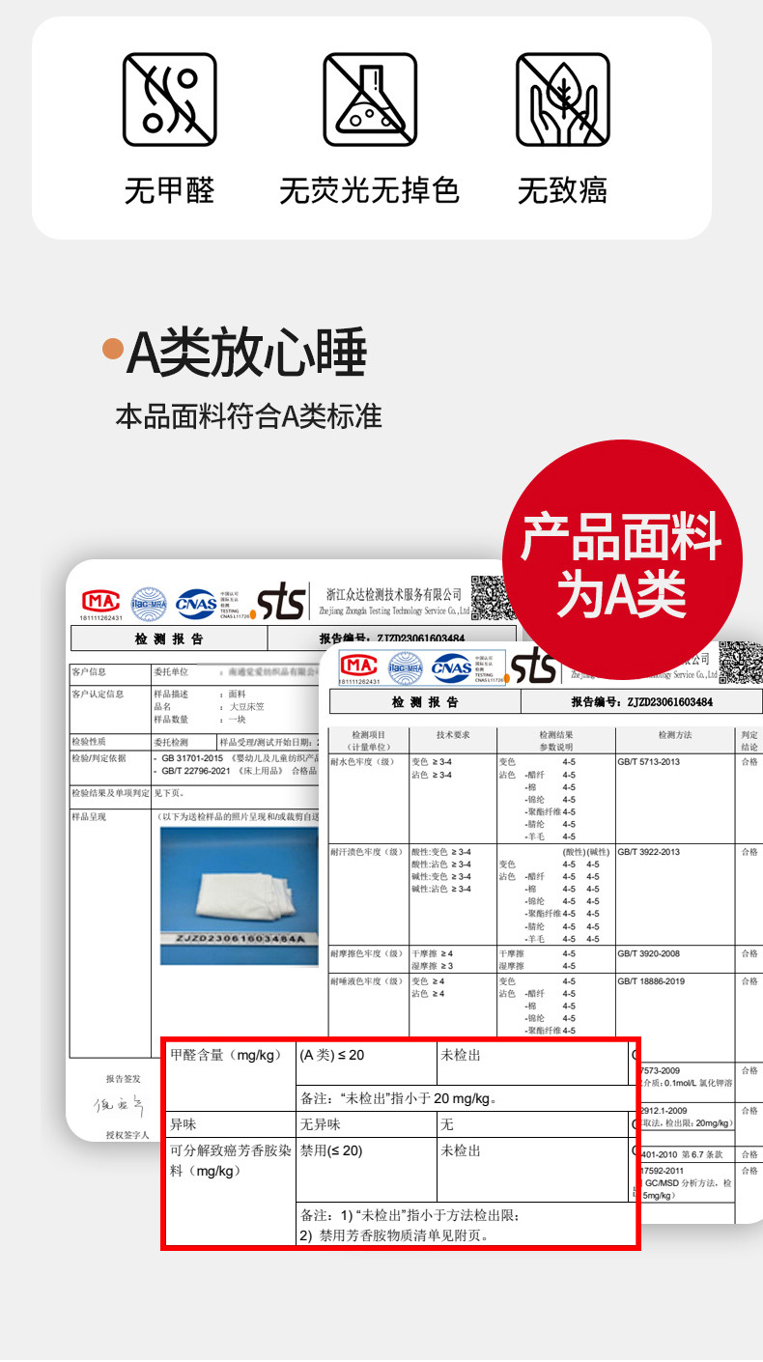Click the crossed-out leaf in hands icon

pos(562,99)
